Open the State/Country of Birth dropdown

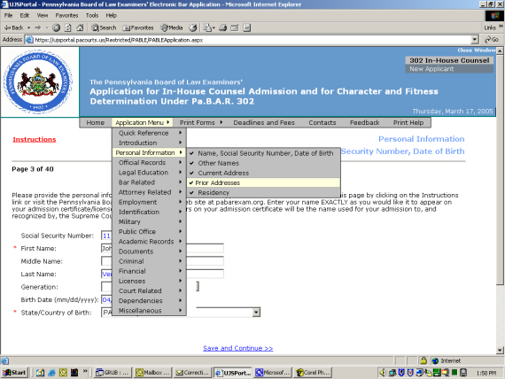pyautogui.click(x=256, y=313)
